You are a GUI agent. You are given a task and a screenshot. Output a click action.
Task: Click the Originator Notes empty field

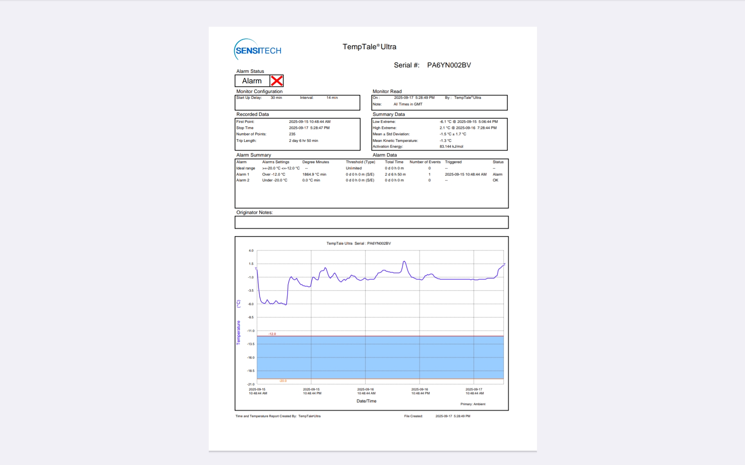click(x=371, y=222)
